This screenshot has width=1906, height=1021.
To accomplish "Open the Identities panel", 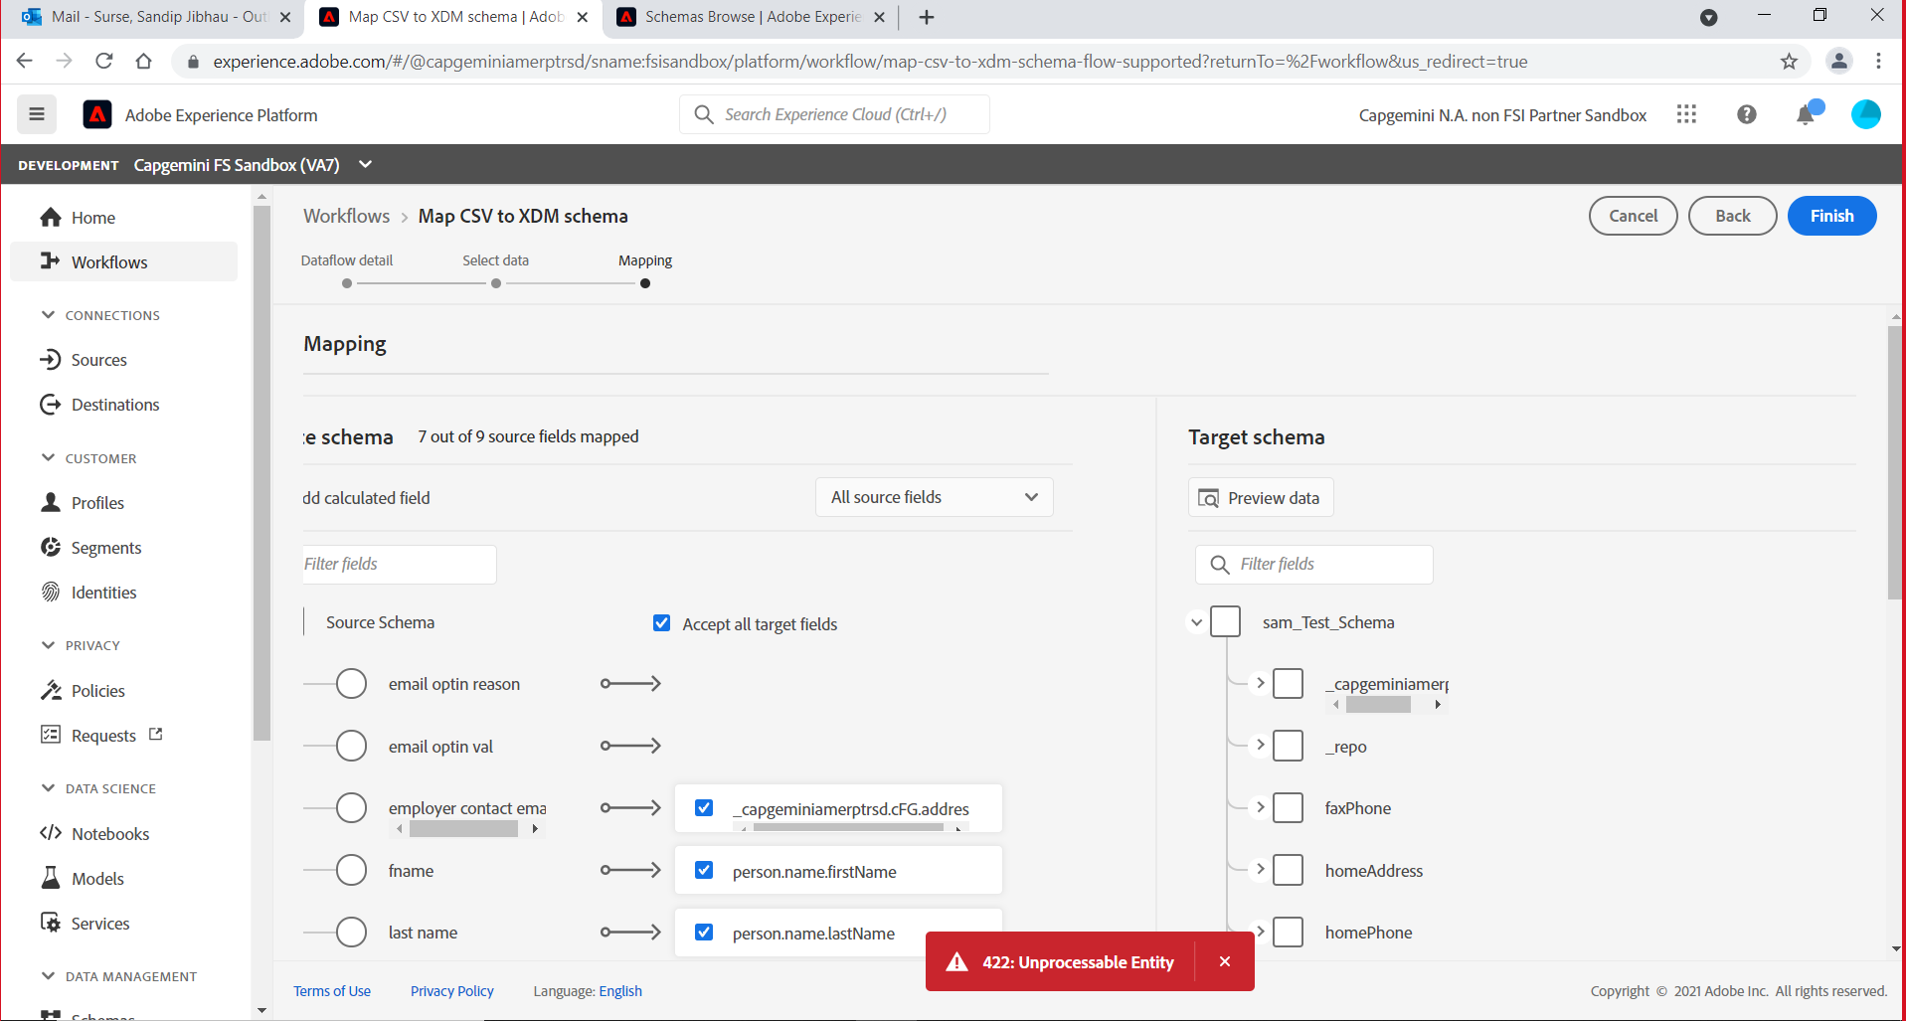I will [103, 592].
